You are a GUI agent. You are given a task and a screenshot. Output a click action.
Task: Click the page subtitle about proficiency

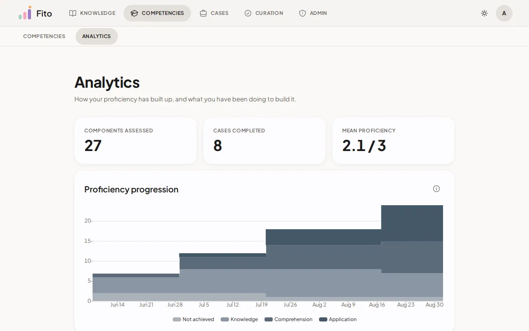coord(185,99)
